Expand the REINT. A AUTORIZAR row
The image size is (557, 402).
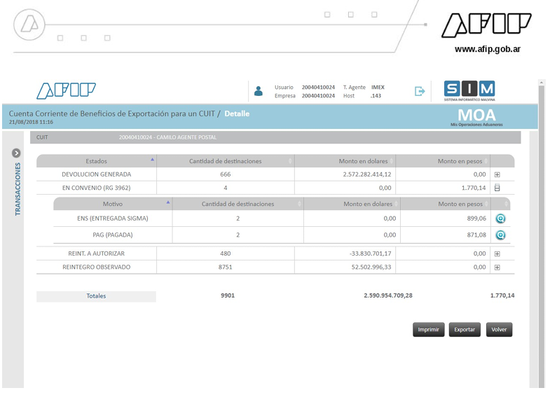click(x=497, y=254)
